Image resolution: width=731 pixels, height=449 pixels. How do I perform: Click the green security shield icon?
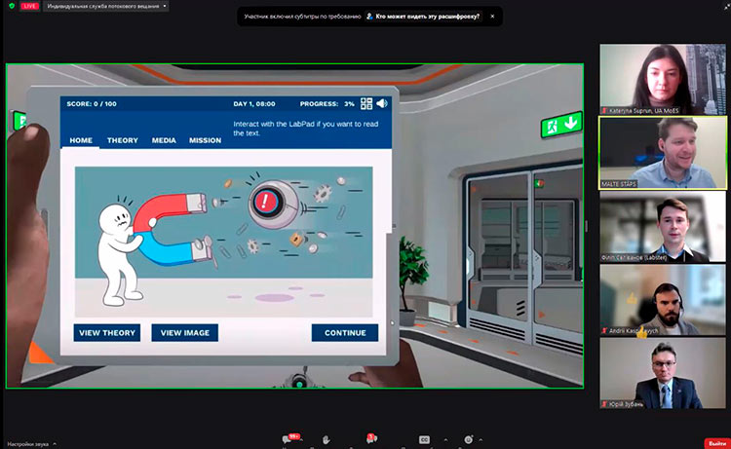coord(12,6)
